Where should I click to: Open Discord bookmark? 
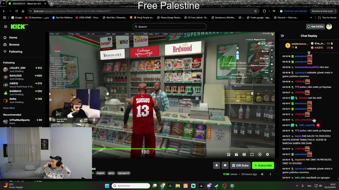tap(286, 18)
